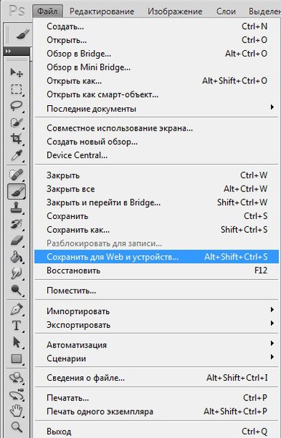Choose Сохранить для Web и устройств
Screen dimensions: 281x438
[x=157, y=257]
